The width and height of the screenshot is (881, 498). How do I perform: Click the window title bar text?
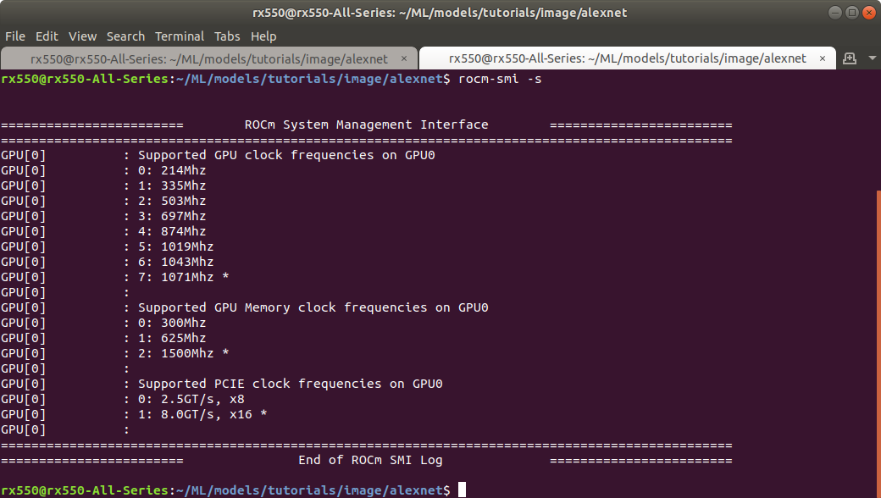(440, 12)
